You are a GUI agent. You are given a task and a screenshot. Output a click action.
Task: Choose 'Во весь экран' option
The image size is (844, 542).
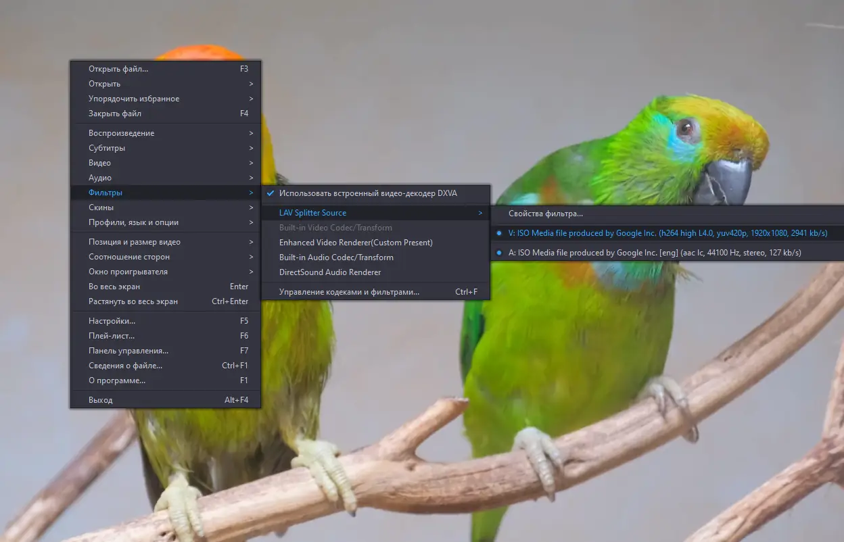pos(166,287)
